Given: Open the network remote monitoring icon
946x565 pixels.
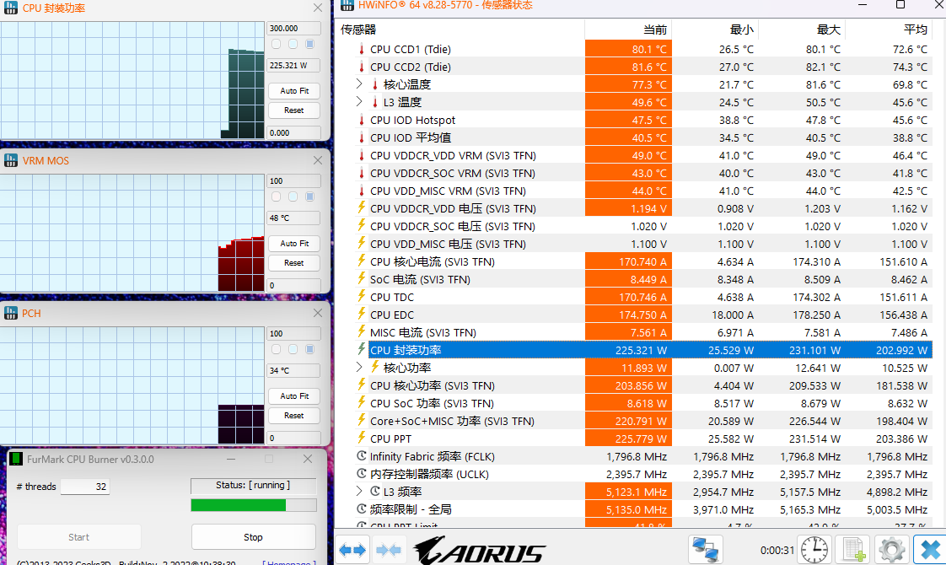Looking at the screenshot, I should [705, 550].
